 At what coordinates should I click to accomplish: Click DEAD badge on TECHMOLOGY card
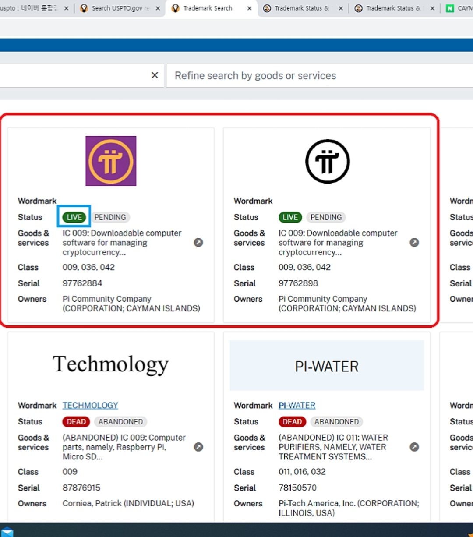click(x=76, y=422)
